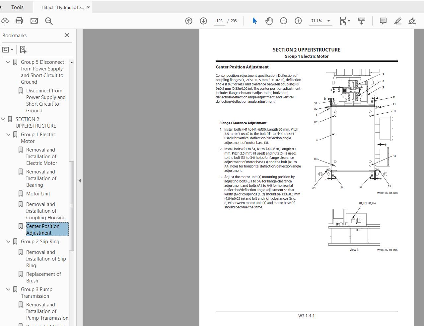Switch to the Tools tab

pos(17,7)
